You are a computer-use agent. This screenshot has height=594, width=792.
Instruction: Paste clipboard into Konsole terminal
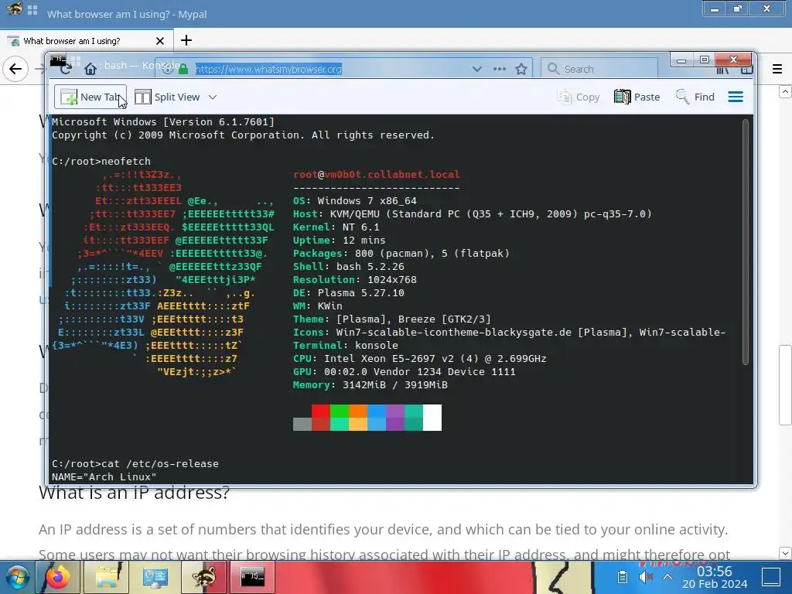[x=637, y=97]
